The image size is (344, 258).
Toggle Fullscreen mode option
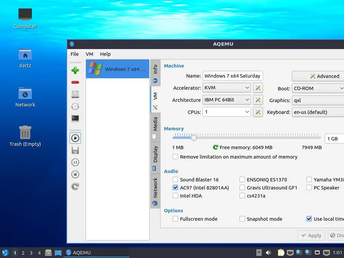[x=175, y=219]
